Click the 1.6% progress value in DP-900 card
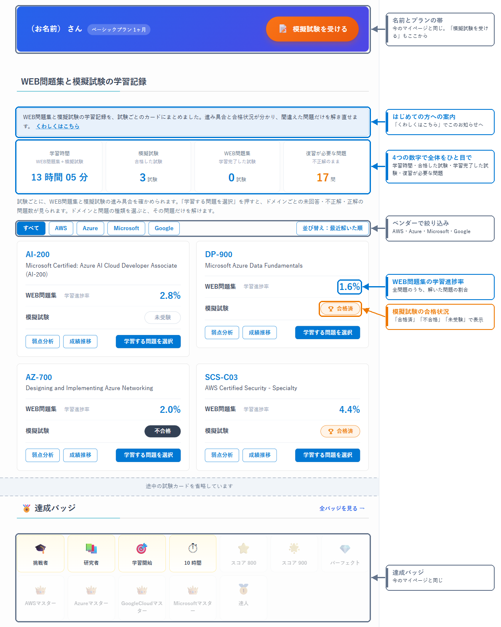The image size is (501, 627). tap(349, 287)
